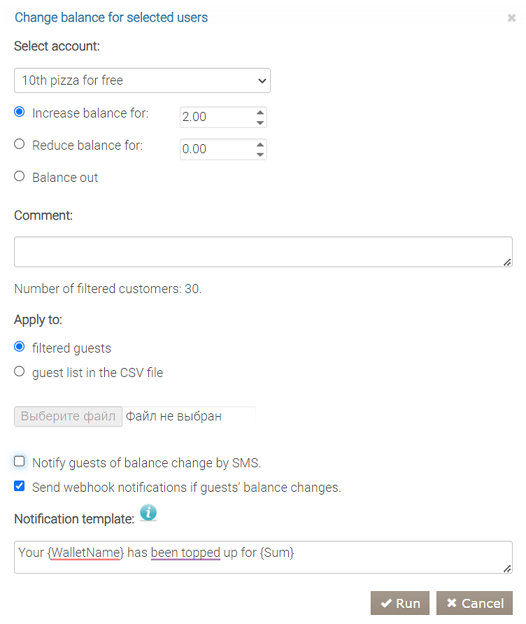Choose guest list in the CSV file
526x624 pixels.
pos(20,371)
